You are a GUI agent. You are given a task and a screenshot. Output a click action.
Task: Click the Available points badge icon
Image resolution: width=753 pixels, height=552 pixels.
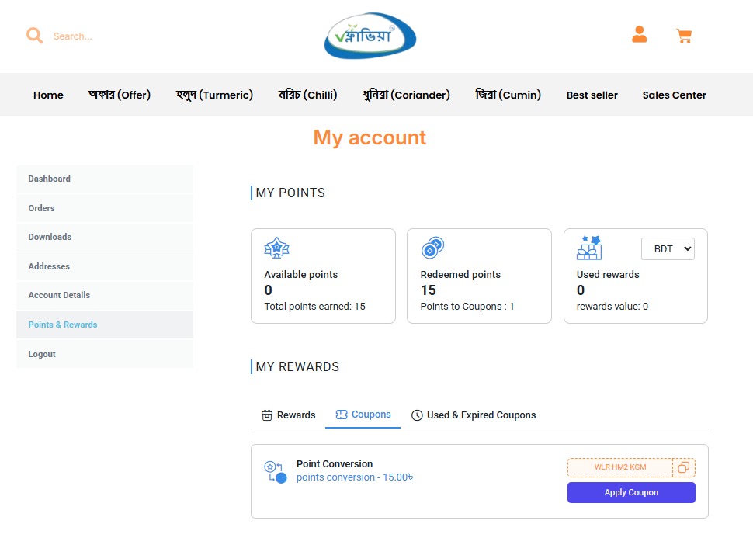point(276,248)
